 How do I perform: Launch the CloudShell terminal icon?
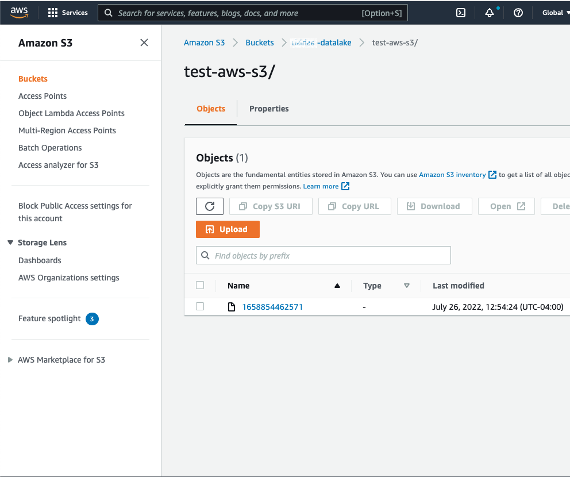[460, 13]
